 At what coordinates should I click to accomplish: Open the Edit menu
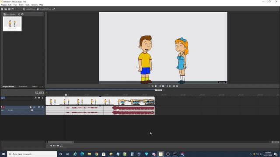tap(10, 5)
